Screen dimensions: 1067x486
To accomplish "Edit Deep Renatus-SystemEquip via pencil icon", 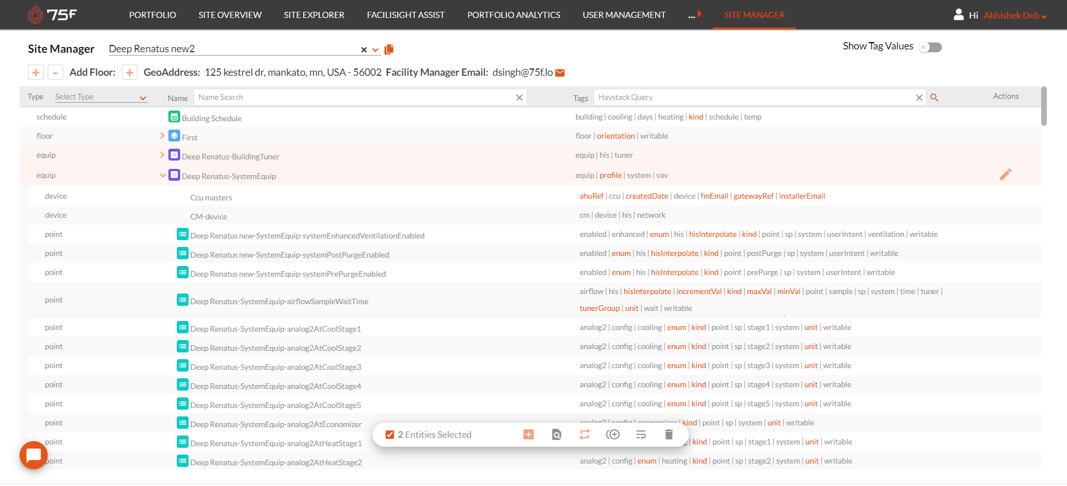I will pyautogui.click(x=1005, y=175).
